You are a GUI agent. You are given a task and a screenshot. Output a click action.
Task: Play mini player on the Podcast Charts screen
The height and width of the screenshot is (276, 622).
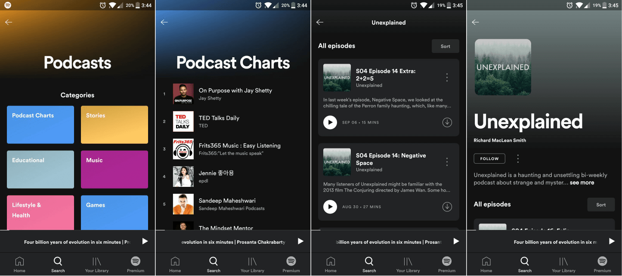coord(300,242)
